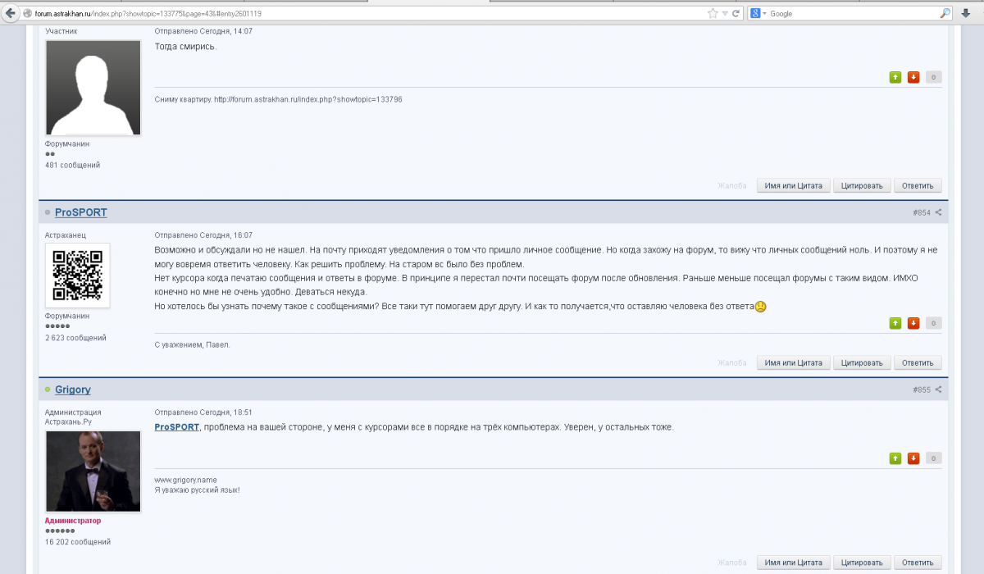Open permalink #855 of Grigory's post
Screen dimensions: 984x574
(x=921, y=389)
